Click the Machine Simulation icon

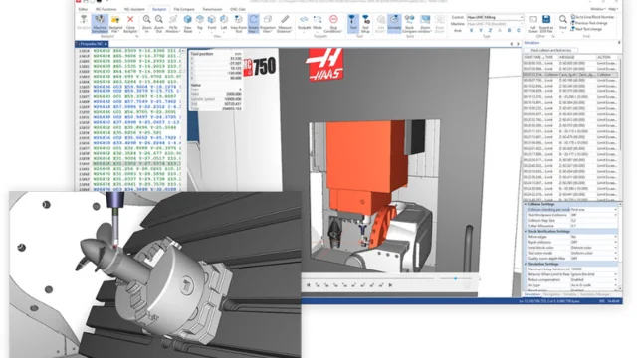[x=100, y=24]
